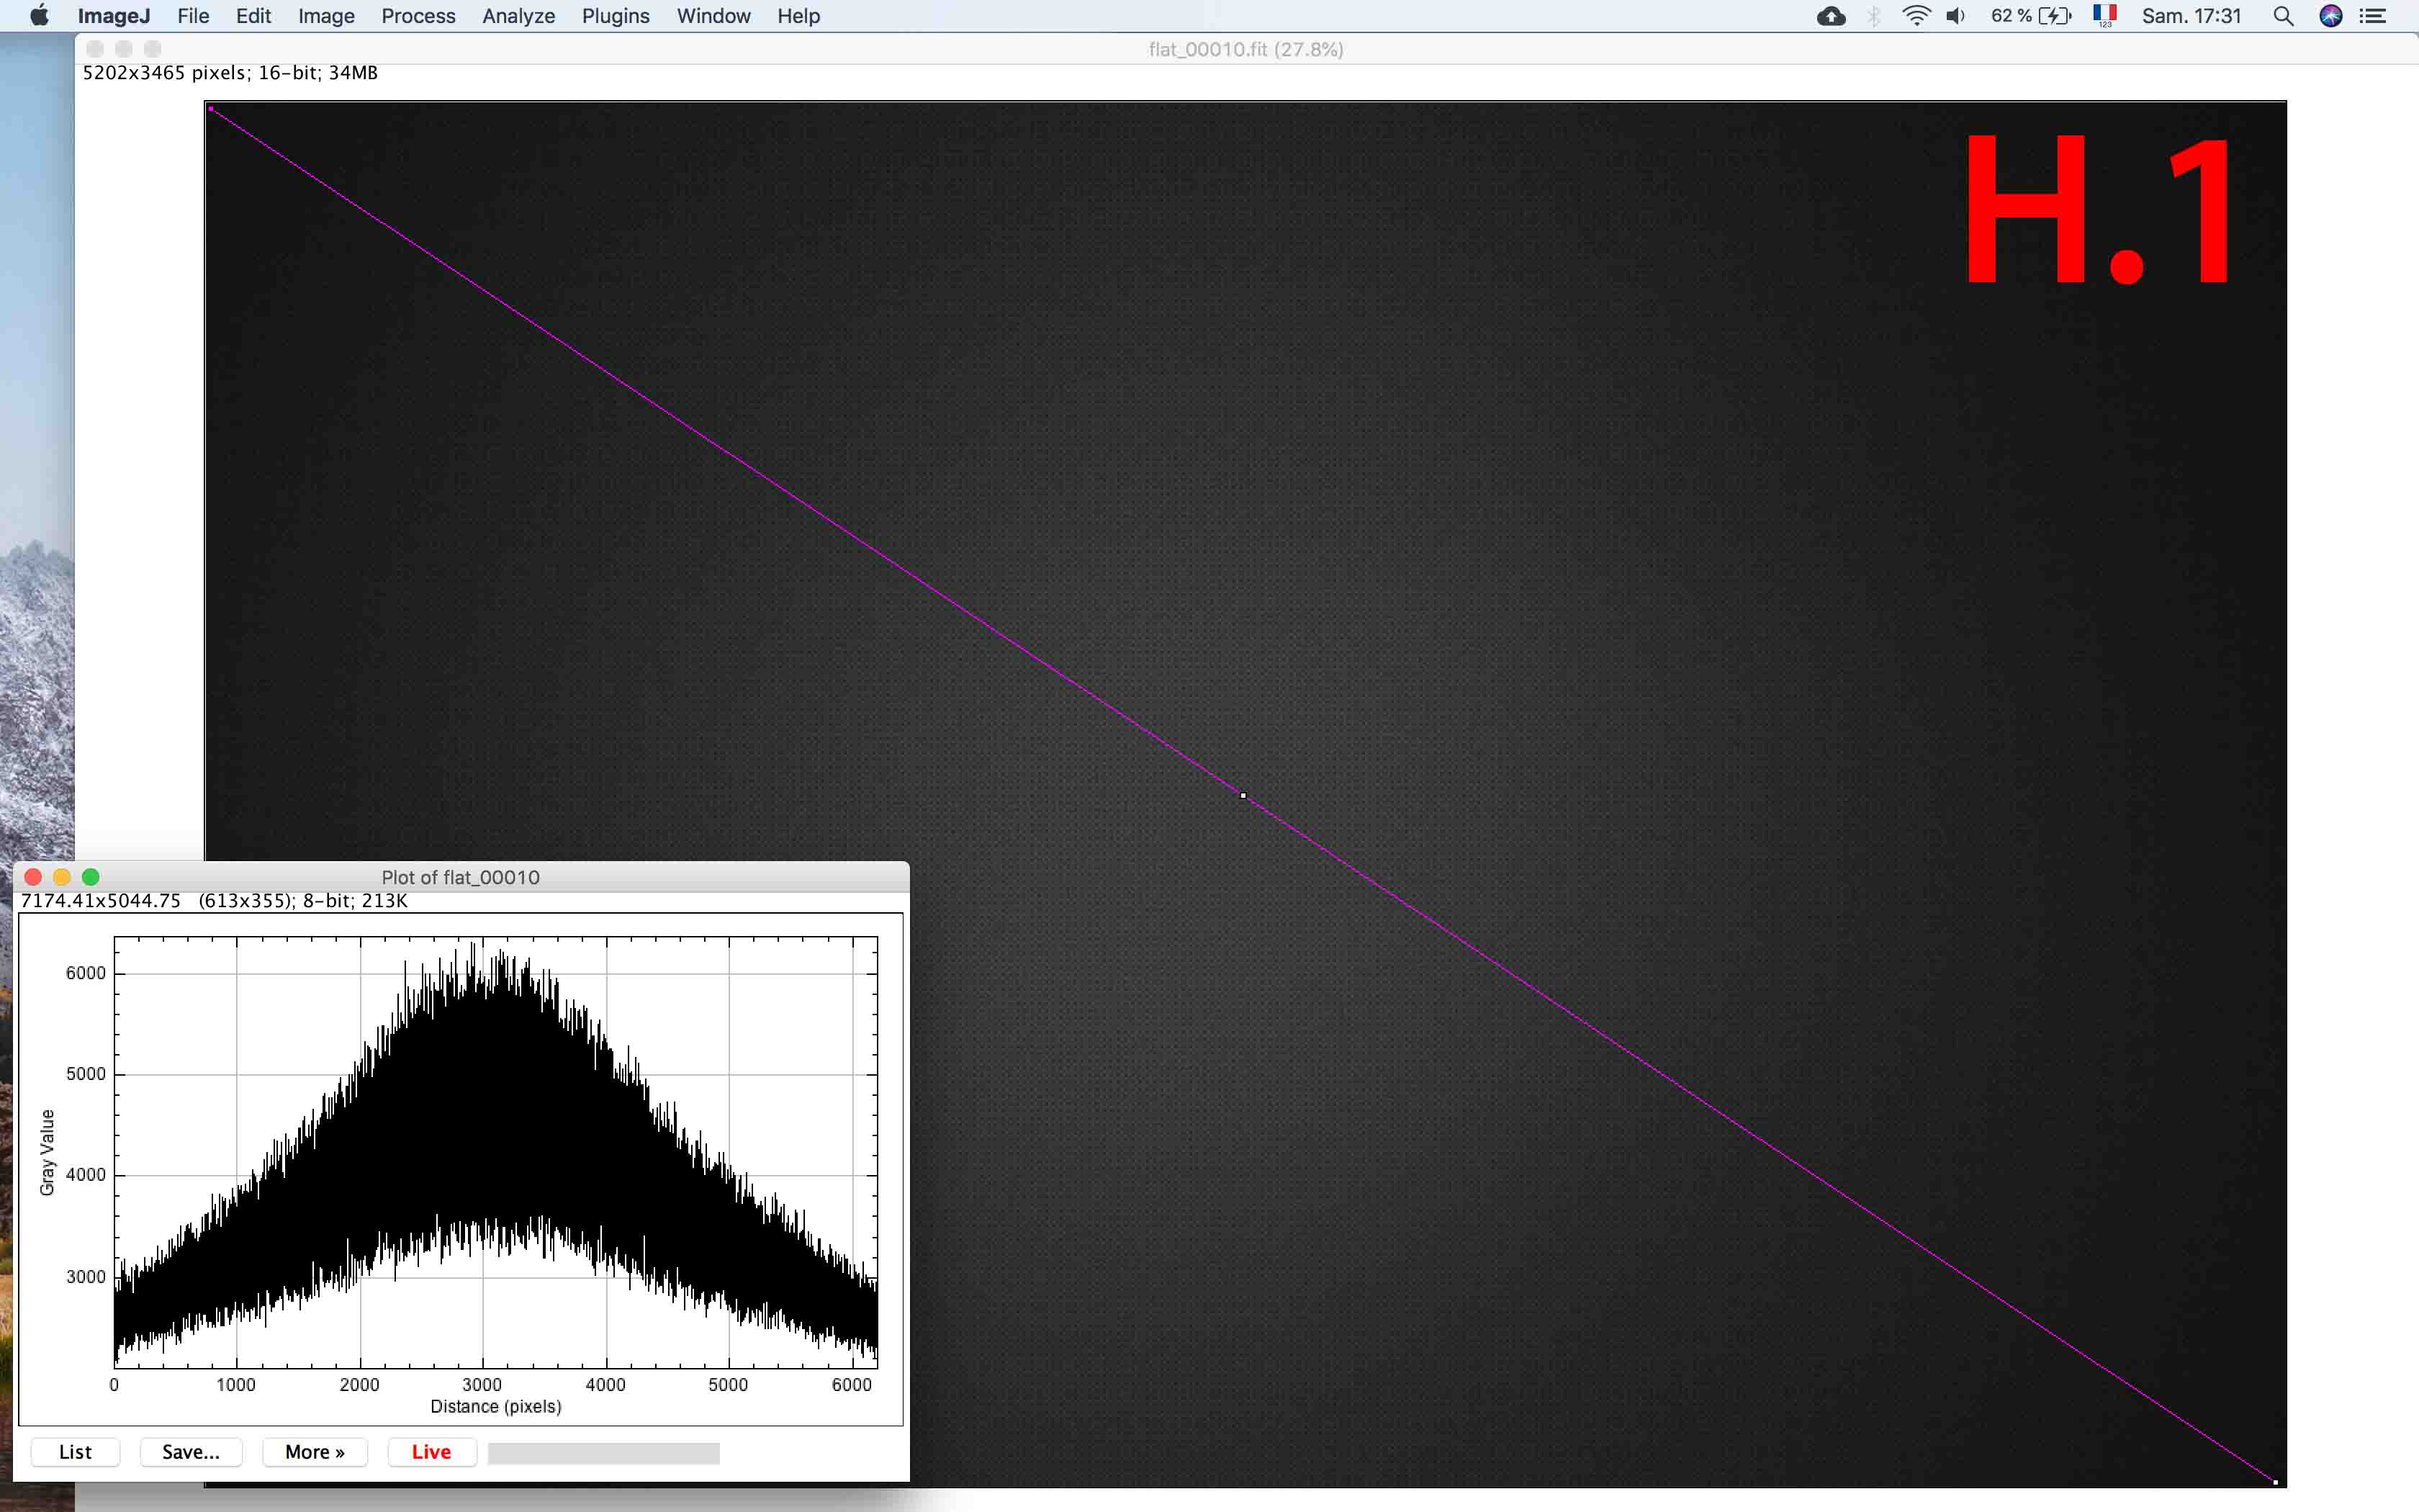Open the Notification Center list icon

point(2373,16)
